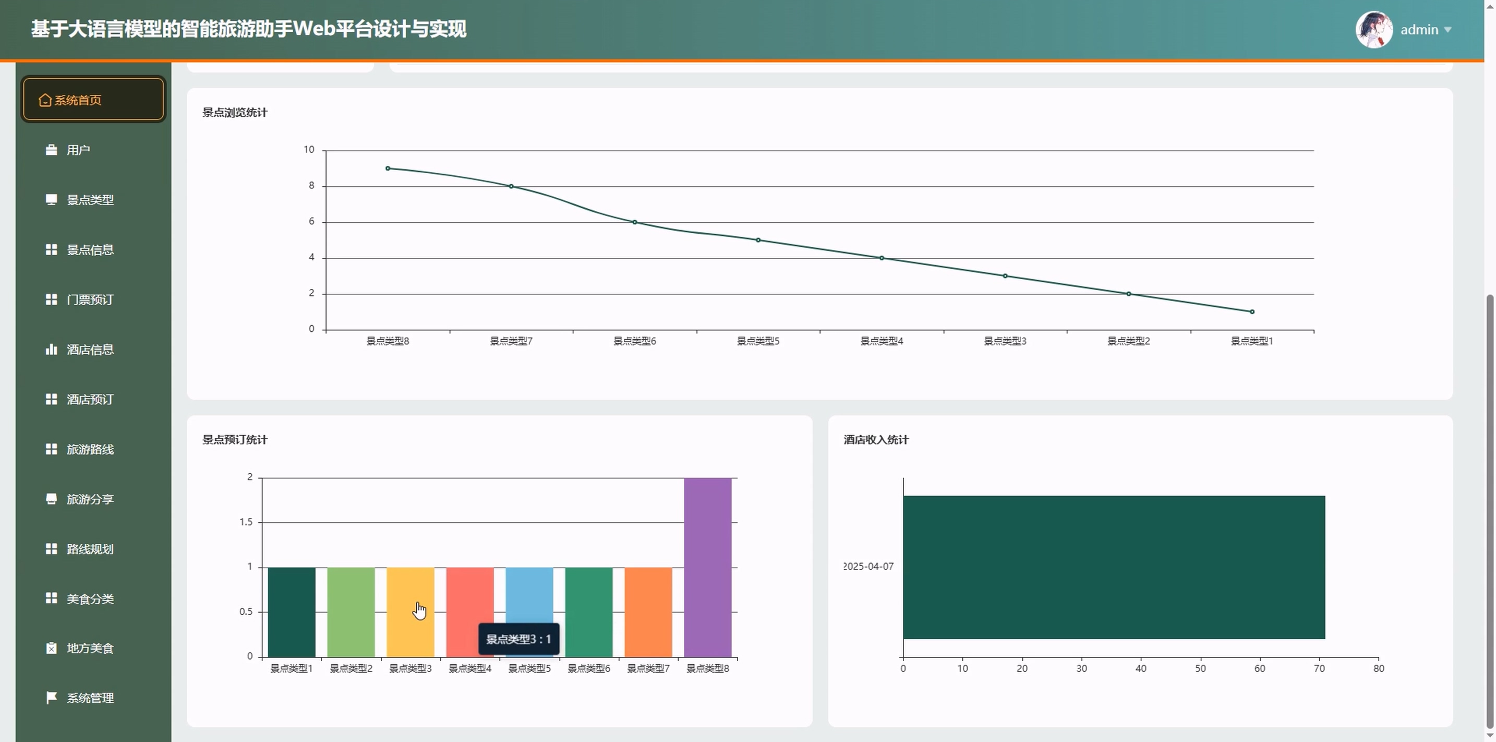The height and width of the screenshot is (742, 1496).
Task: Go to 美食分类 in sidebar
Action: [x=90, y=599]
